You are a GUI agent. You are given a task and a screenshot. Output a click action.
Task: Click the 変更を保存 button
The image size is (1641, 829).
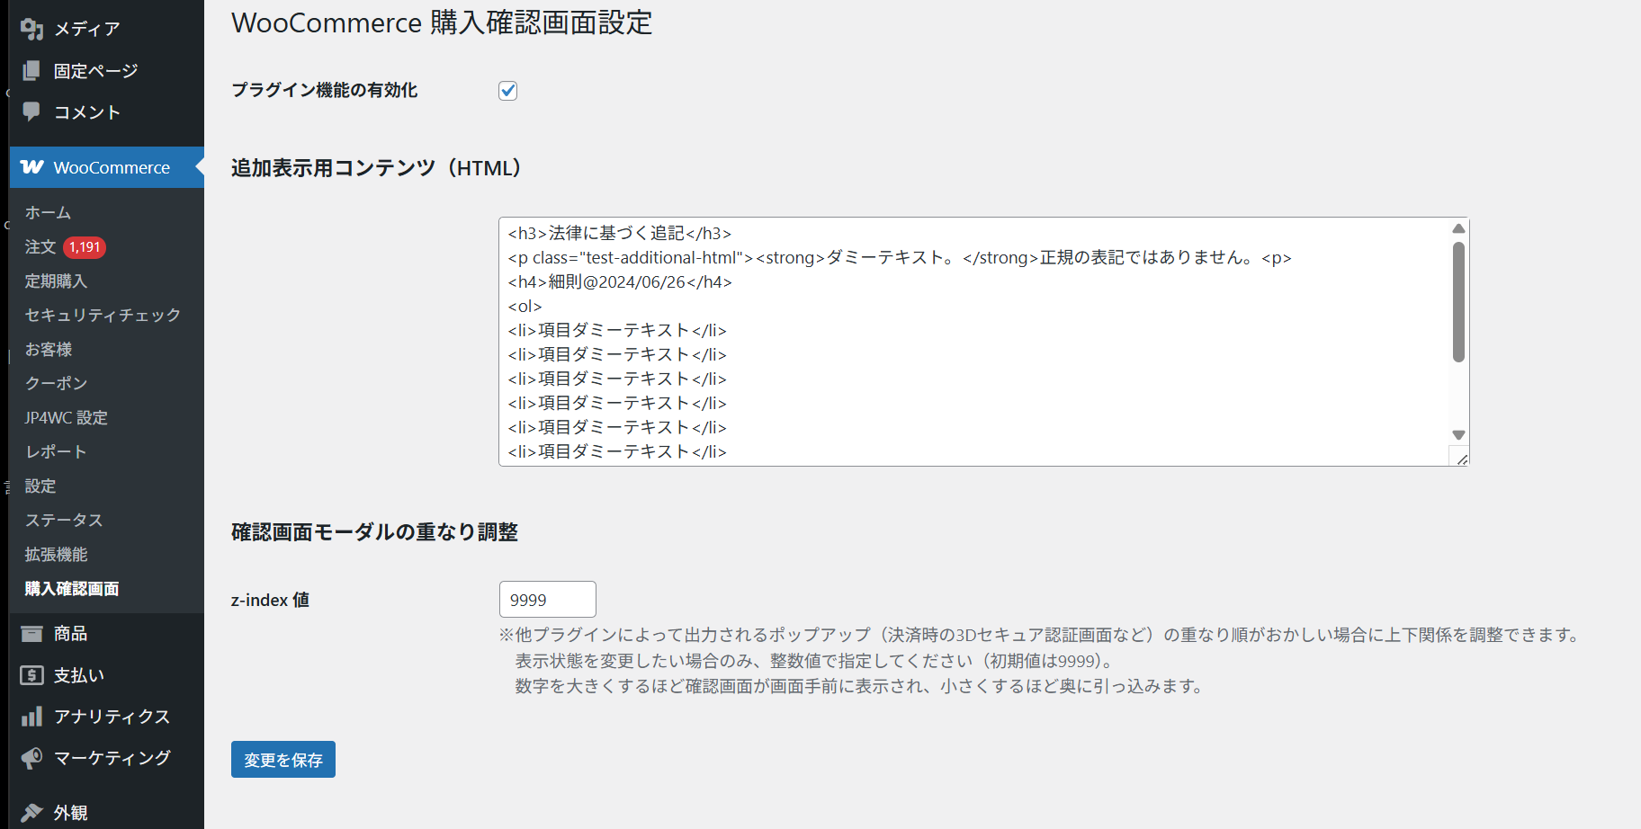283,760
